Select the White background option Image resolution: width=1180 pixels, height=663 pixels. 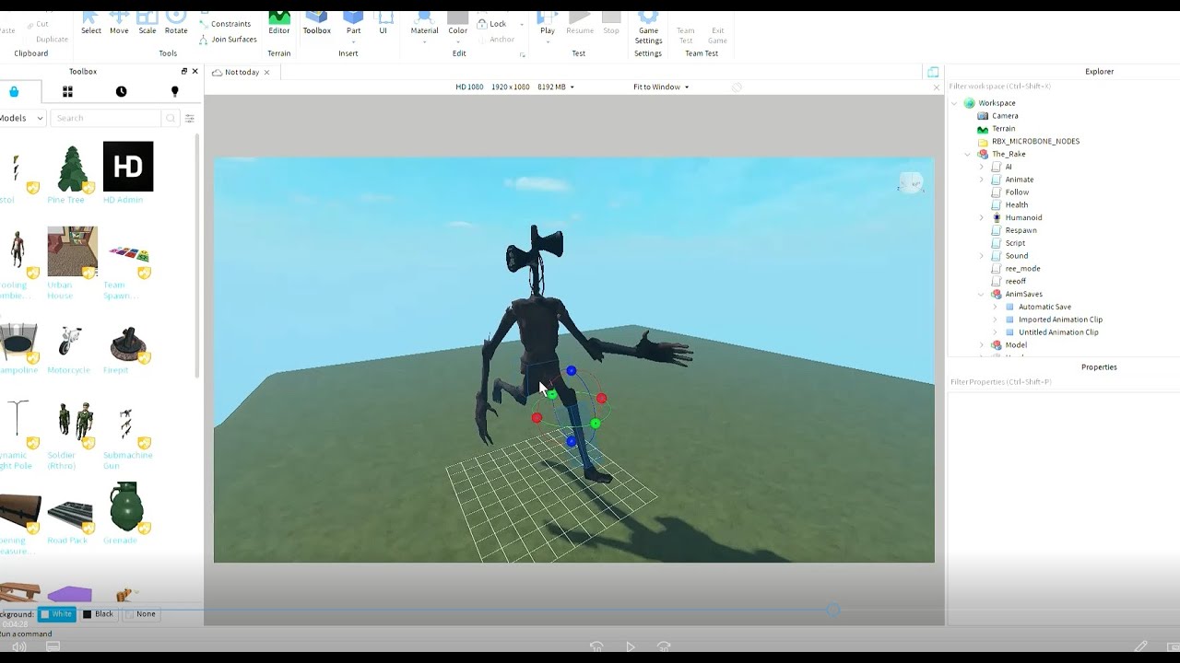tap(56, 614)
